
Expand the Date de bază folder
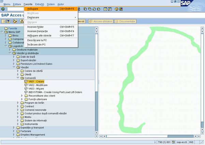(14, 57)
